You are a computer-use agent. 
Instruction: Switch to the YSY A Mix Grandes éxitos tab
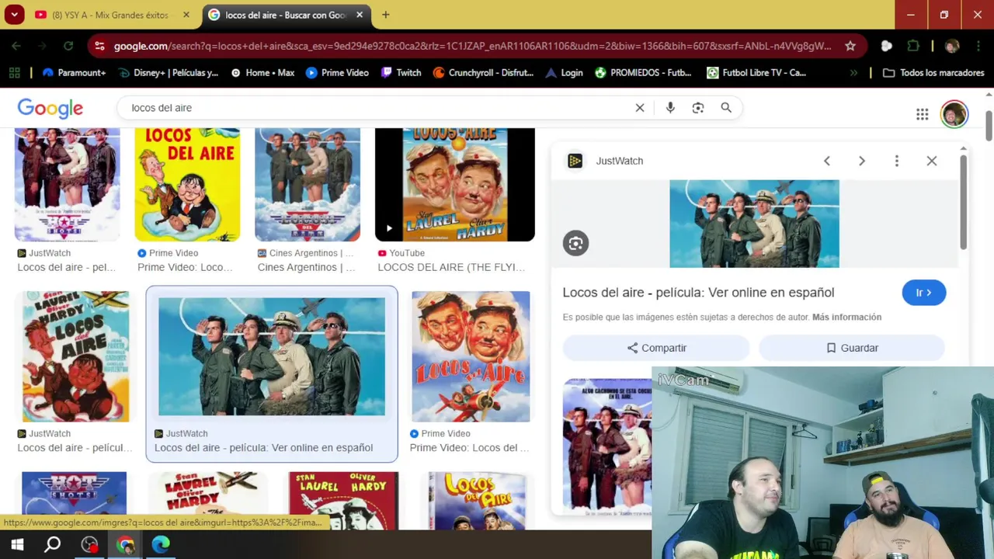(x=110, y=15)
